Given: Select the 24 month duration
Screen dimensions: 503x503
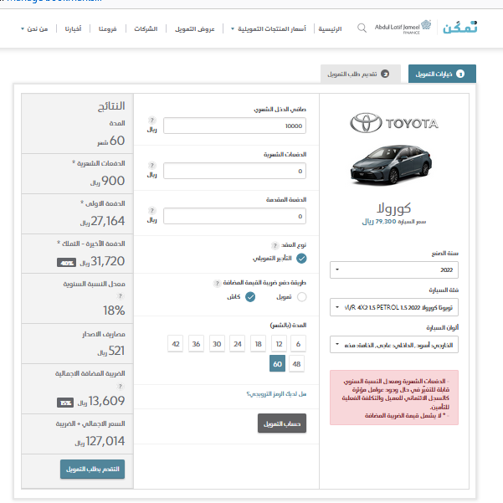Looking at the screenshot, I should [x=238, y=344].
